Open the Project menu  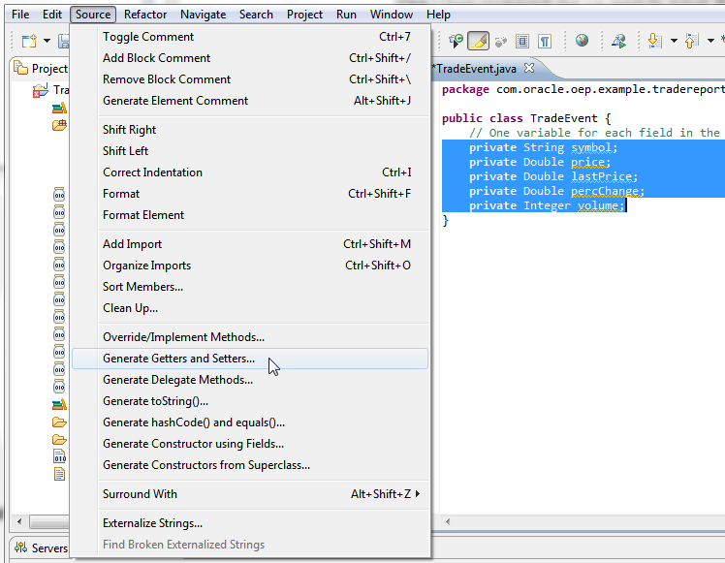pyautogui.click(x=304, y=15)
